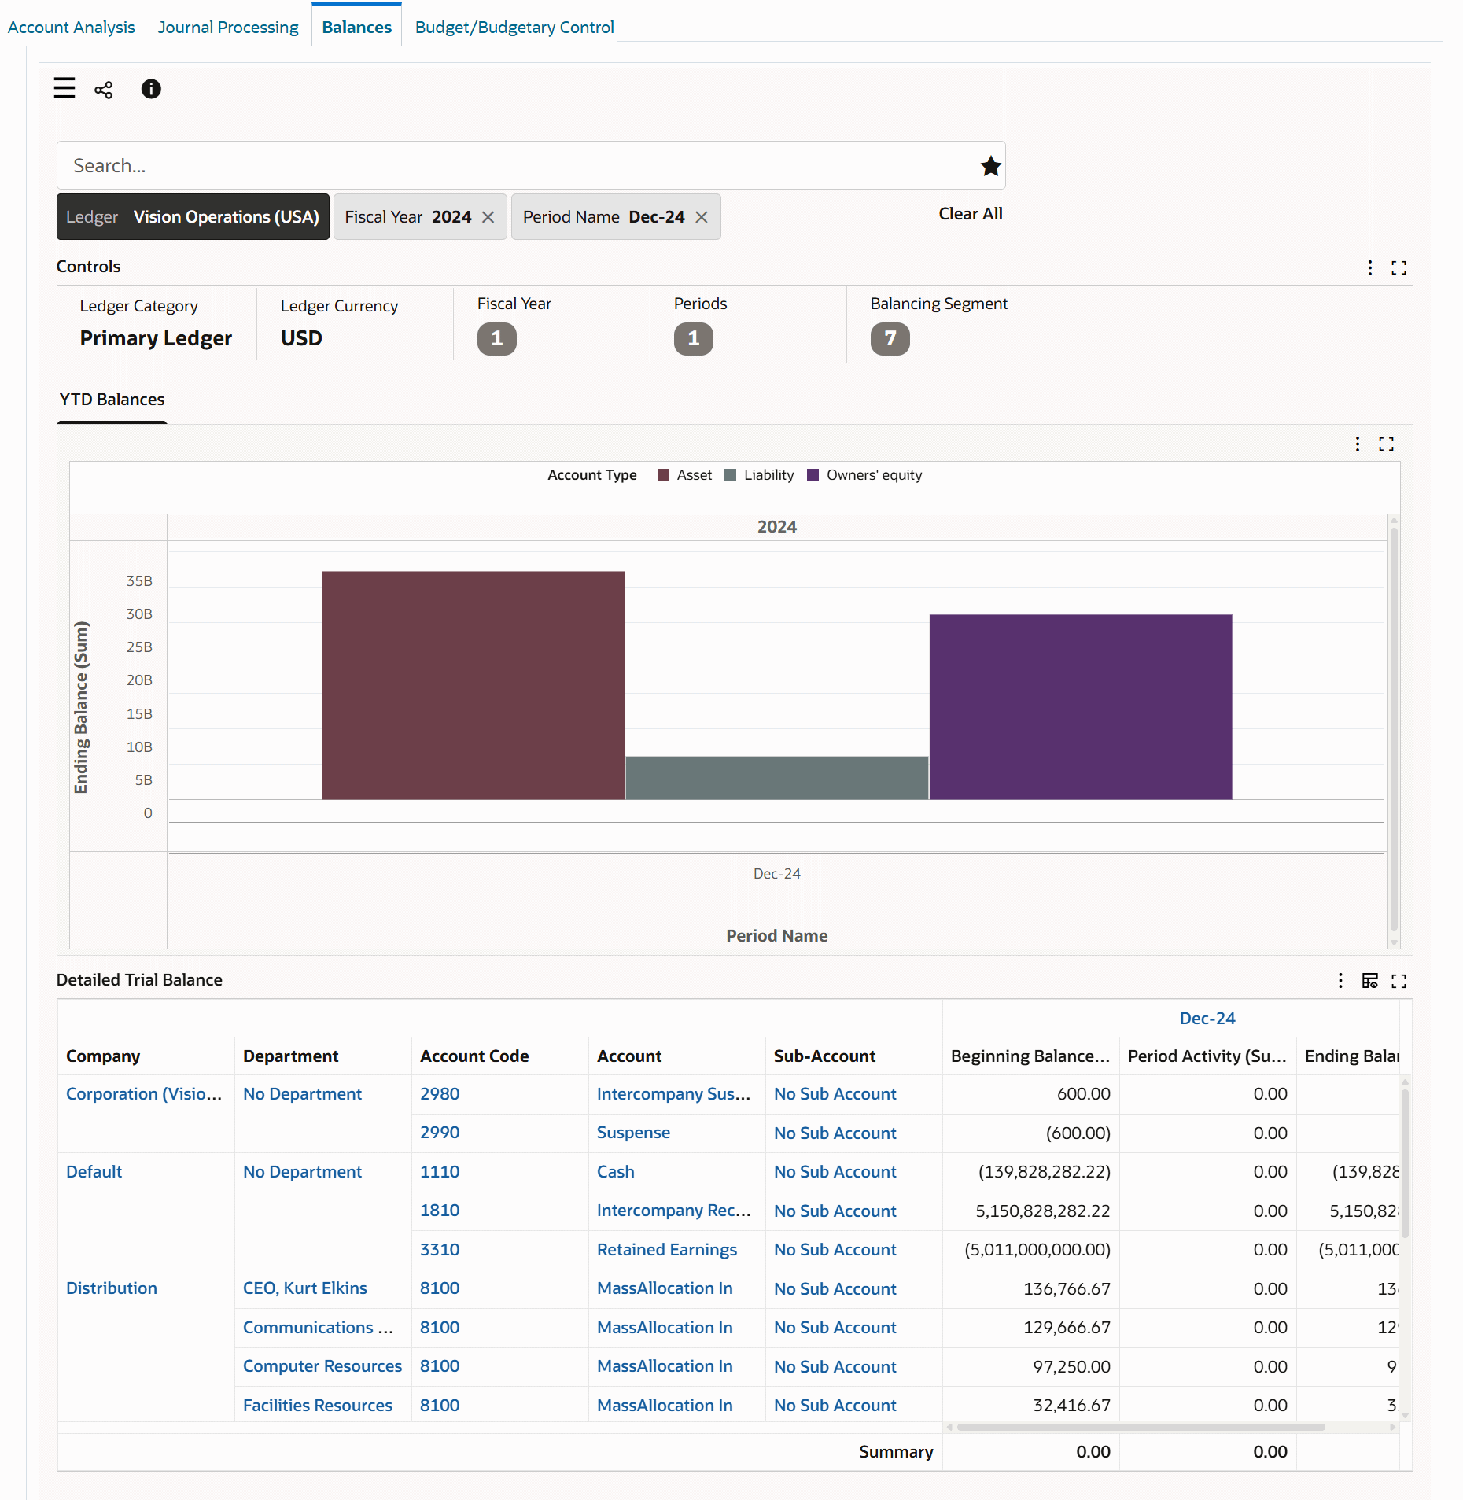Click the table horizontal scrollbar

tap(1141, 1427)
